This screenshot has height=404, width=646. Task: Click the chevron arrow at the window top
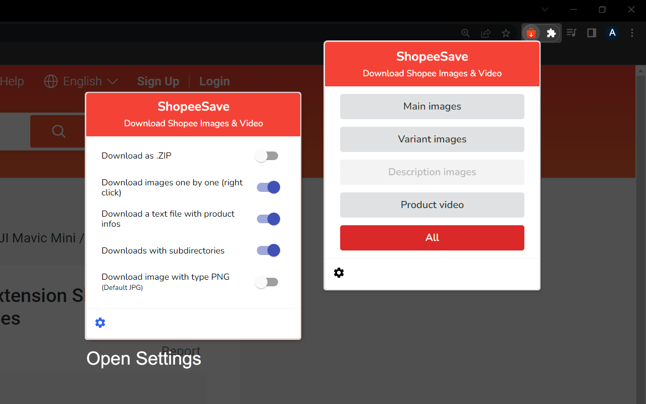click(544, 9)
